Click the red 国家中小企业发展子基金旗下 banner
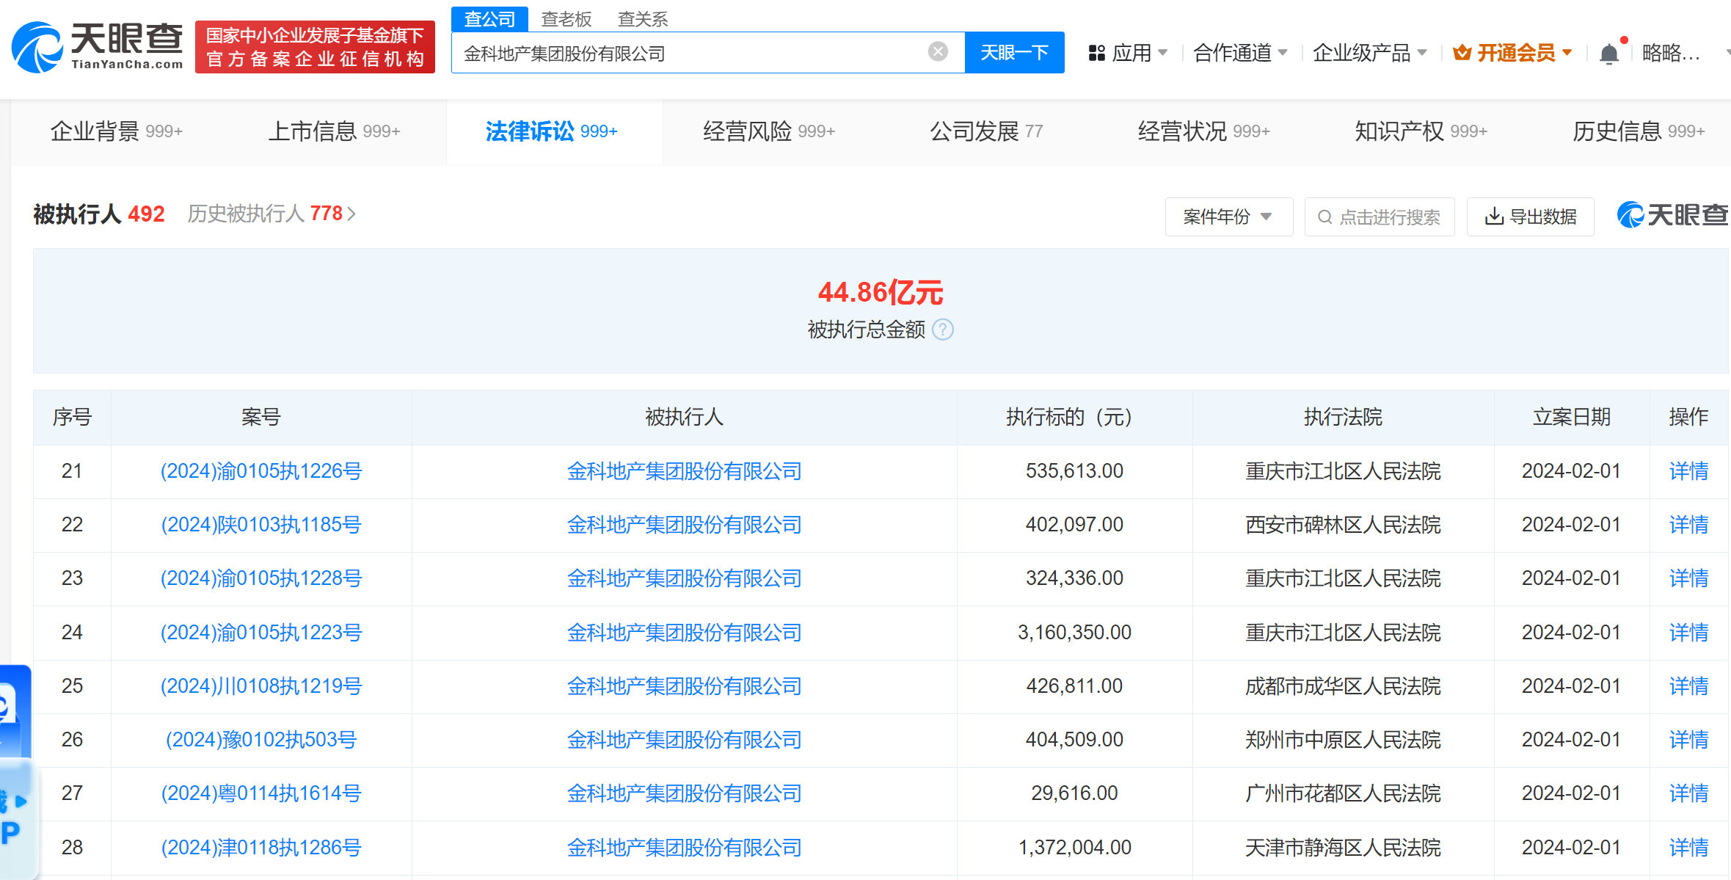Viewport: 1731px width, 880px height. (x=315, y=47)
